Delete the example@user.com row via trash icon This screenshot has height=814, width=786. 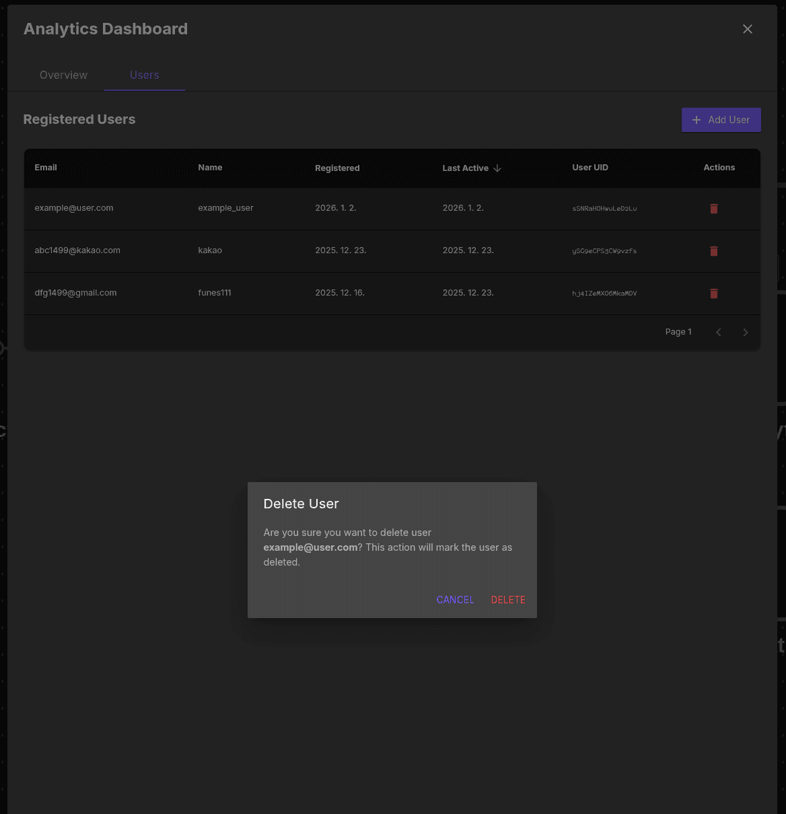713,209
